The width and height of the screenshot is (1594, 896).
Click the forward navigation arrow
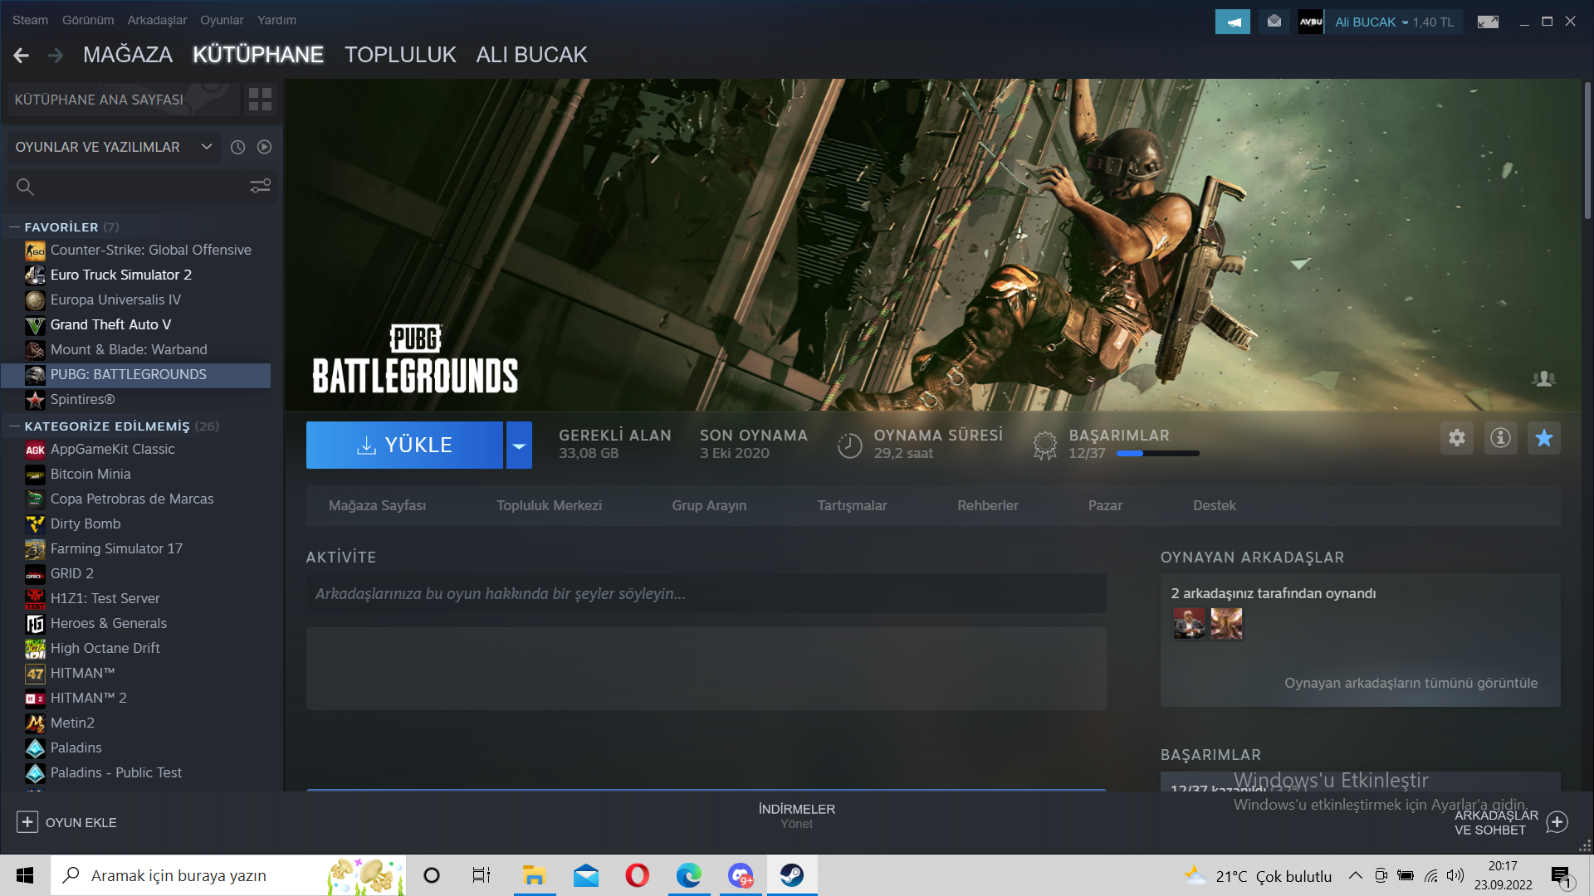(56, 56)
